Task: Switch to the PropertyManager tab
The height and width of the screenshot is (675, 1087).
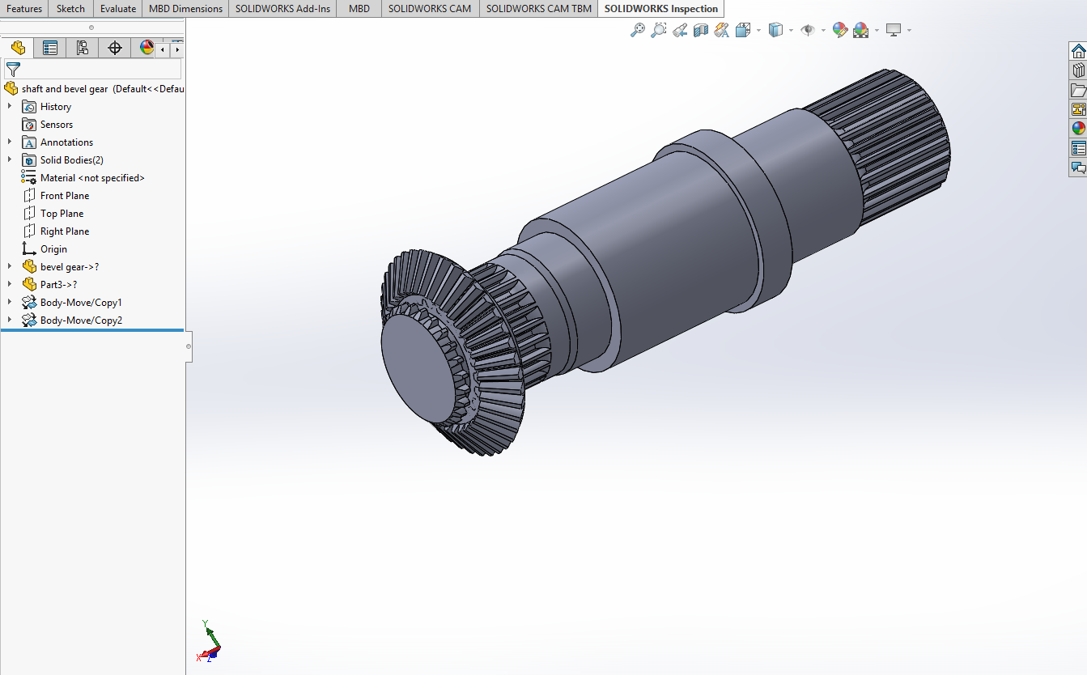Action: tap(50, 48)
